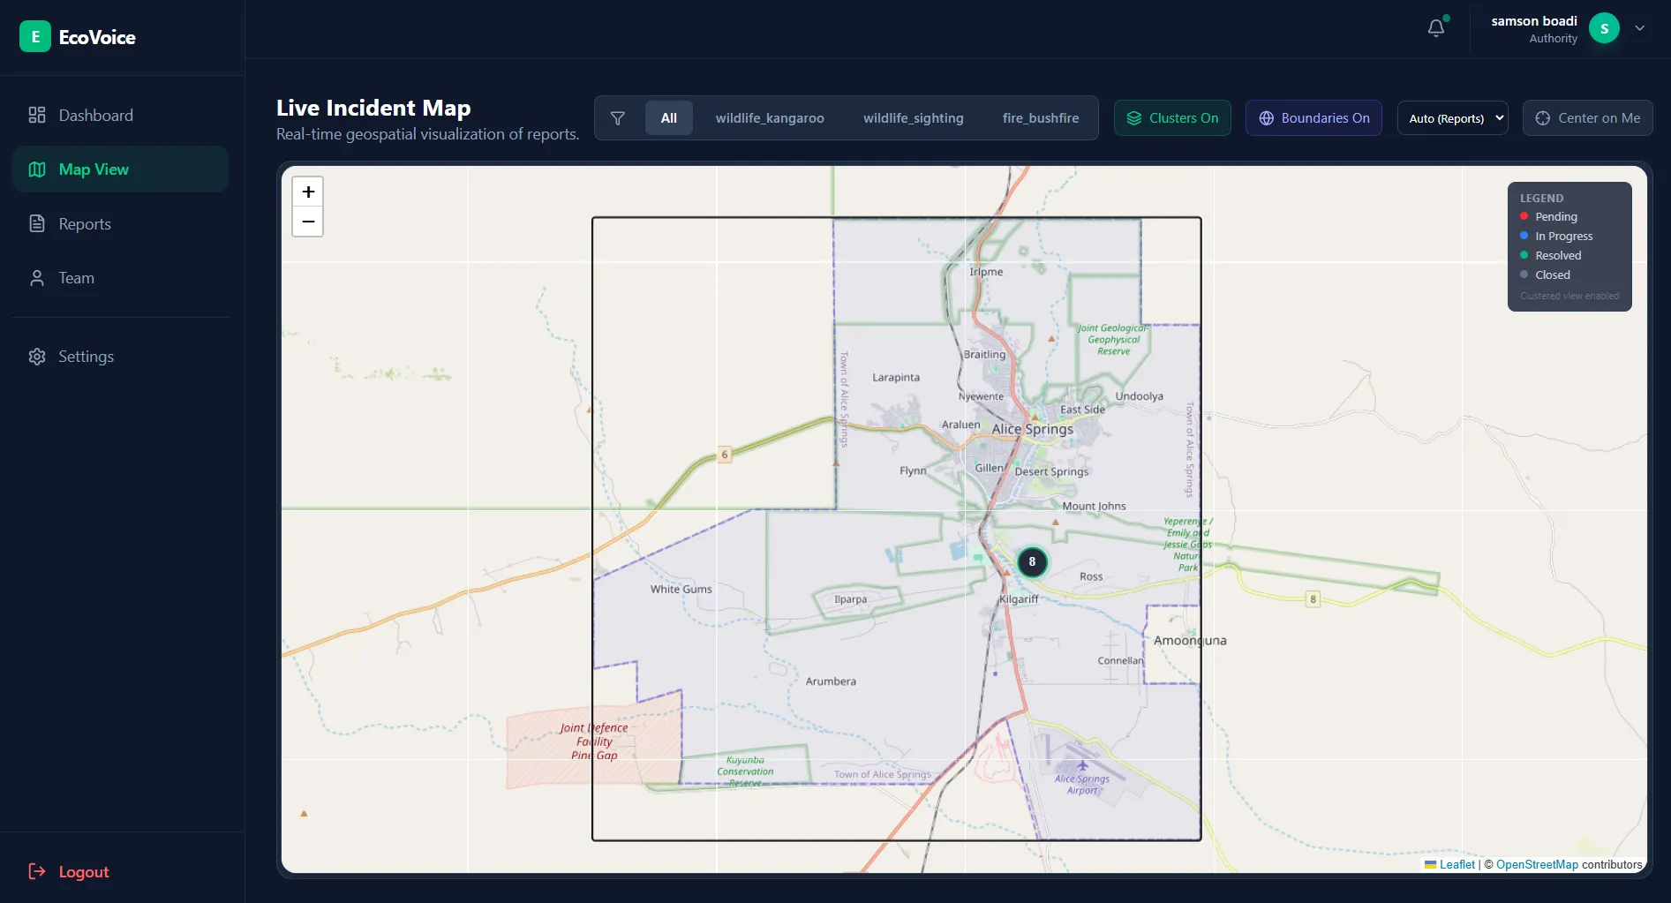Screen dimensions: 1671x903
Task: Select the wildlife_kangaroo filter tab
Action: click(769, 117)
